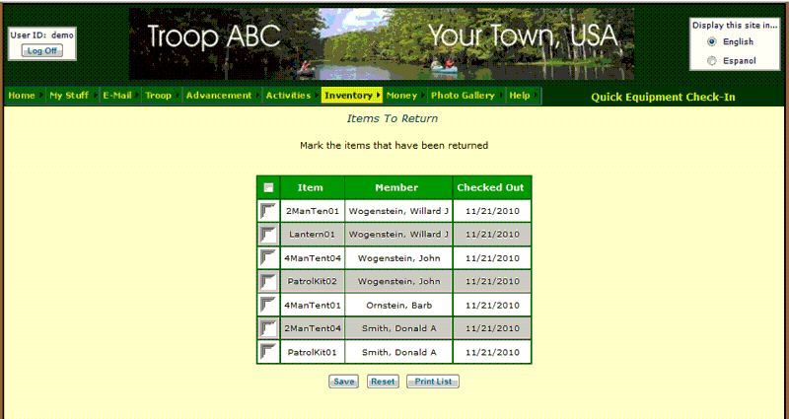This screenshot has height=419, width=789.
Task: Select English language radio button
Action: pos(711,41)
